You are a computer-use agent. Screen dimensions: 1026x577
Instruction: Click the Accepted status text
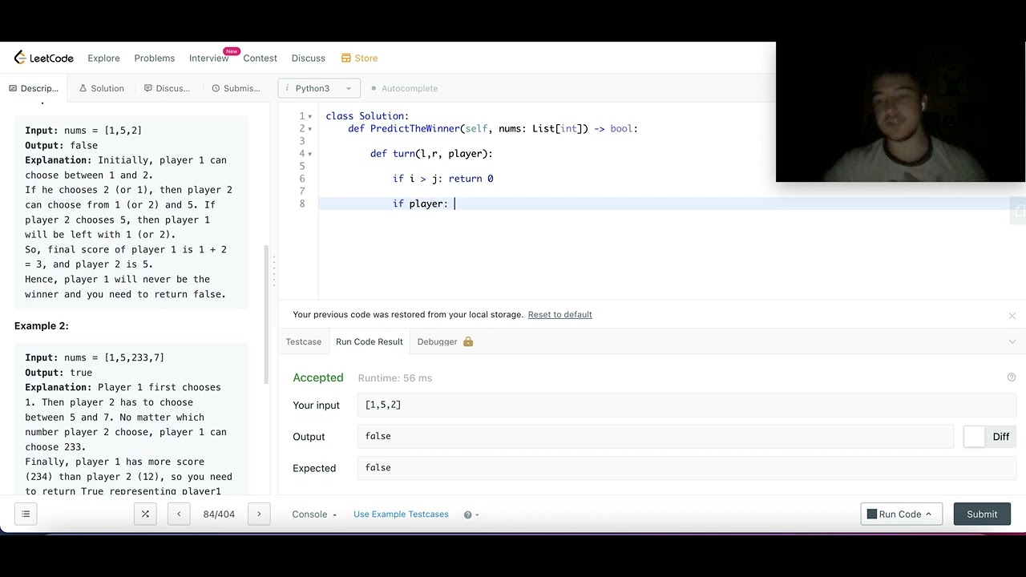tap(318, 377)
